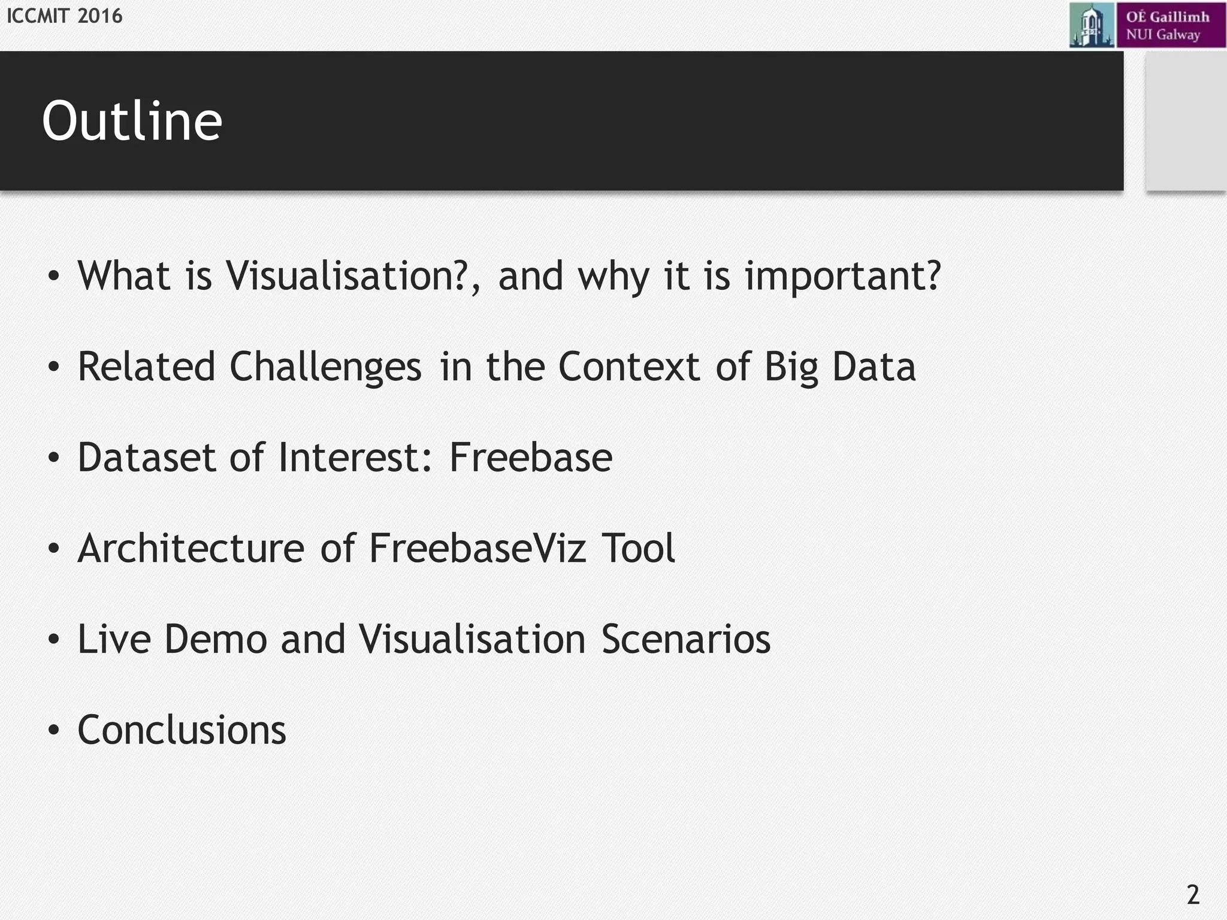Select the 'Conclusions' bullet text
The width and height of the screenshot is (1227, 920).
coord(182,730)
